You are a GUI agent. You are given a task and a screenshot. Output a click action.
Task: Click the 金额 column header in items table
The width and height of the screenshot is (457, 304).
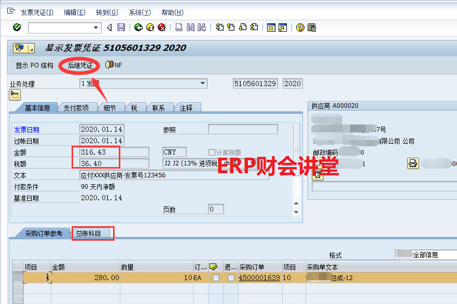[86, 267]
